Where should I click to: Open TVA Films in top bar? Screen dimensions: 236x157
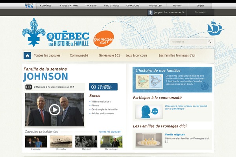(91, 6)
